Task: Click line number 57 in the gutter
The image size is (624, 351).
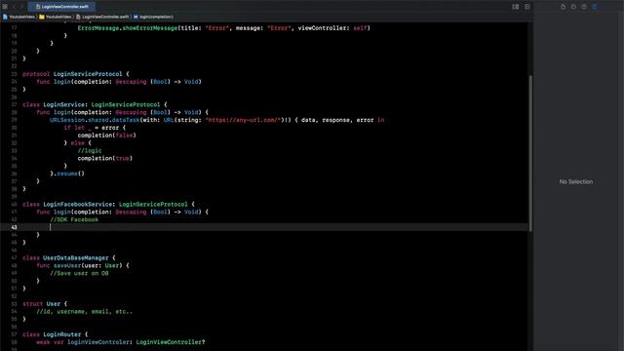Action: coord(14,334)
